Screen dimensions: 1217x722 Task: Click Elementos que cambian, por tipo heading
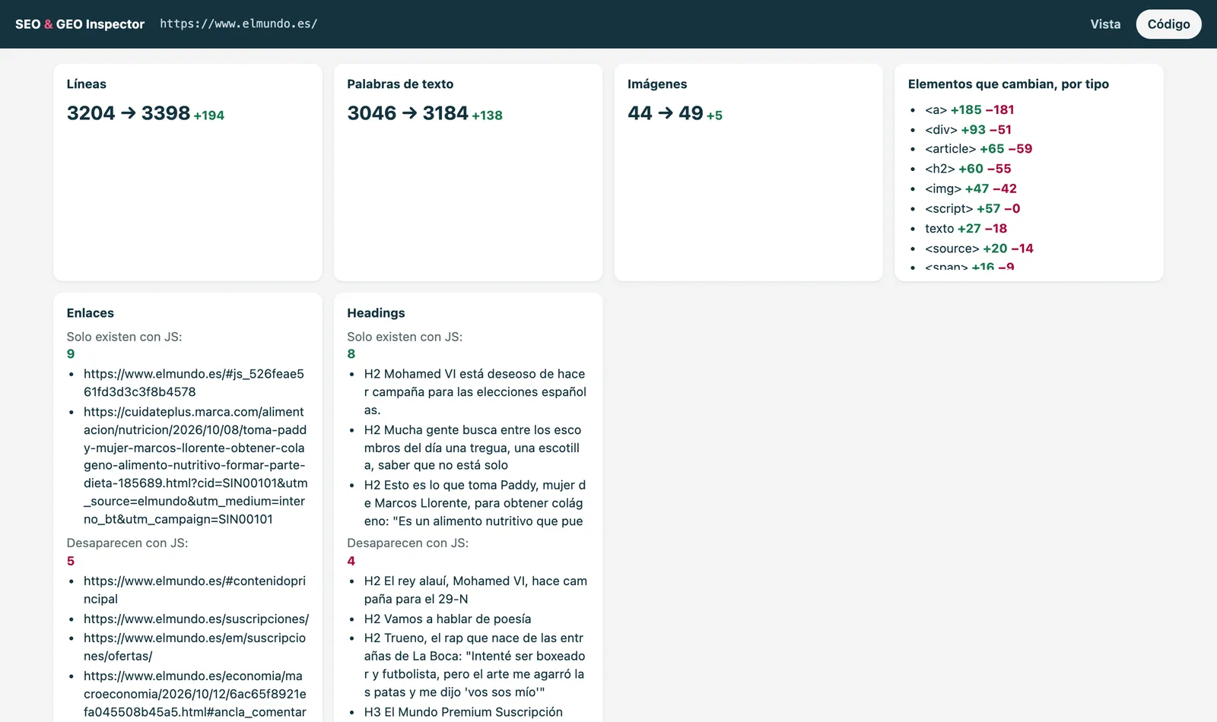(1009, 84)
